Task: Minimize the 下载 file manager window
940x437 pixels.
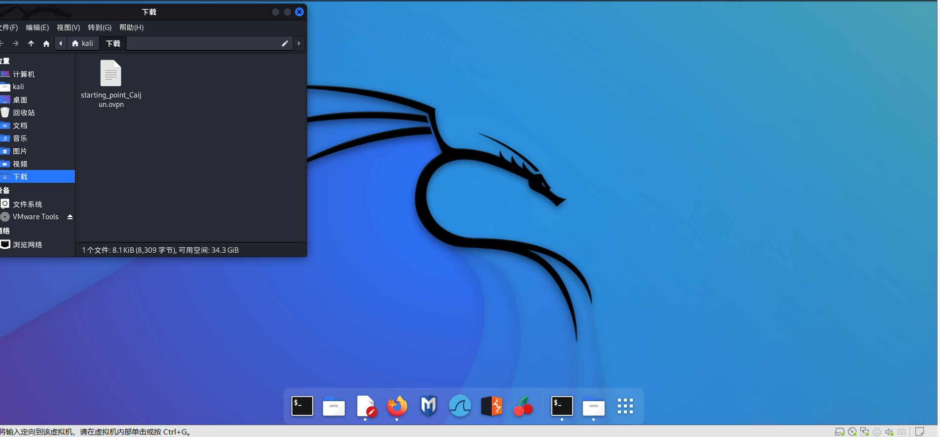Action: click(276, 12)
